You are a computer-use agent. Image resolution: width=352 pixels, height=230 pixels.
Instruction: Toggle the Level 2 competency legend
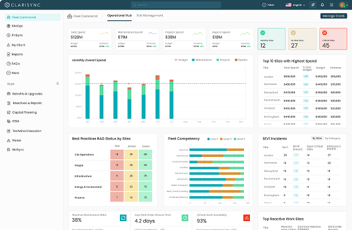(x=226, y=139)
